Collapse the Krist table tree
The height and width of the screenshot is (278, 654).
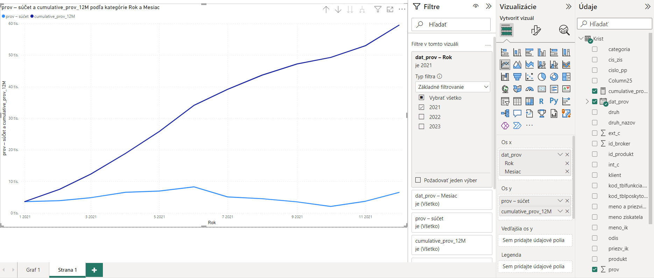[581, 38]
